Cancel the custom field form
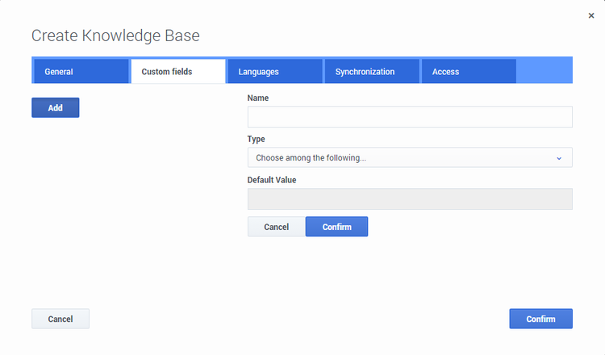The image size is (605, 355). 276,227
